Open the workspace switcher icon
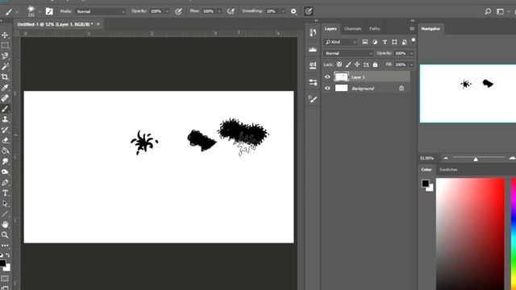Screen dimensions: 516x290 click(x=500, y=11)
